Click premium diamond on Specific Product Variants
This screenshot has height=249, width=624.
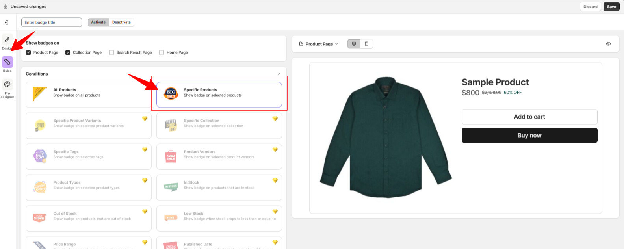point(145,119)
